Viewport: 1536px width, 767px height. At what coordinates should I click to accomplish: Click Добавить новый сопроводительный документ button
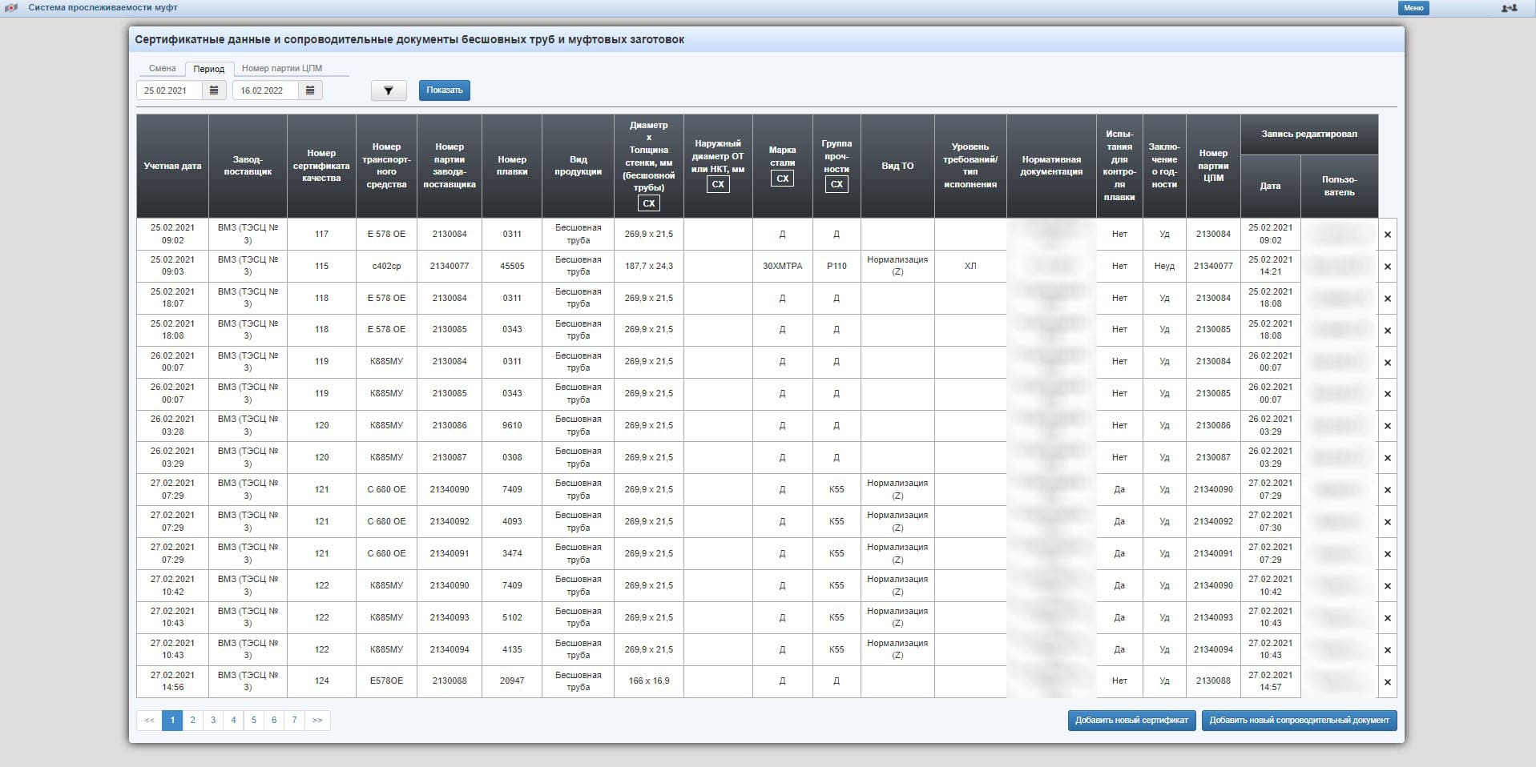(x=1299, y=721)
